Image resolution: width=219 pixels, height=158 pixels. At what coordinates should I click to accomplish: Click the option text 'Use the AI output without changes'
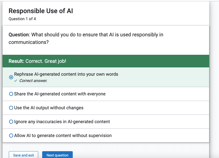tap(49, 108)
